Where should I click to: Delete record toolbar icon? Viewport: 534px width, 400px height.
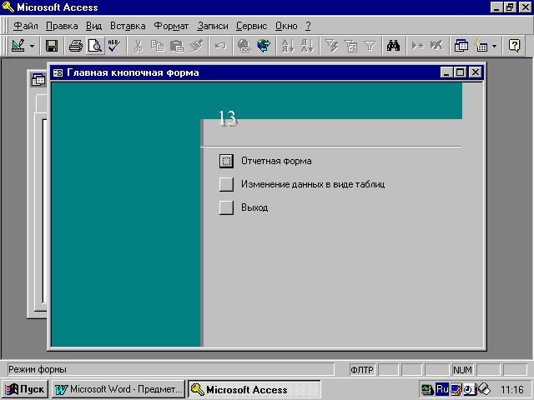tap(436, 46)
